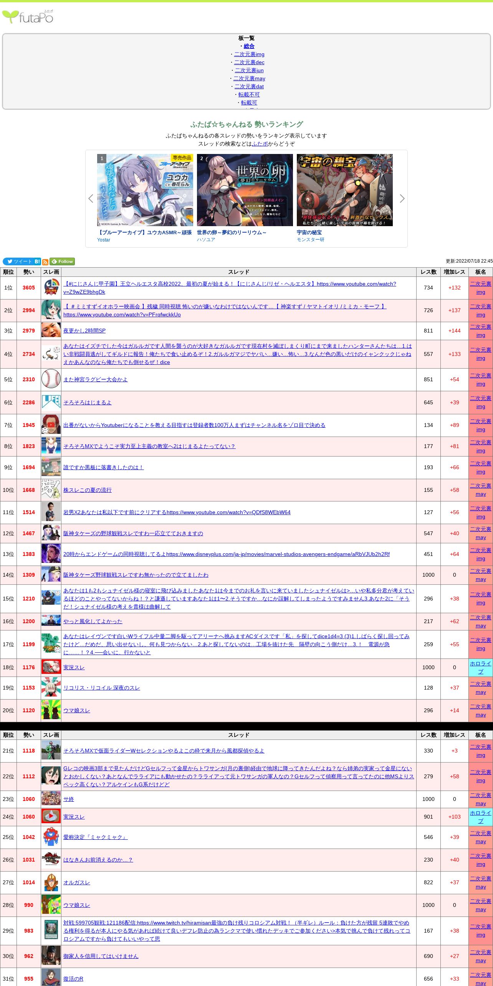Click the baseball thumbnail in rank 5
The image size is (493, 986).
[51, 379]
